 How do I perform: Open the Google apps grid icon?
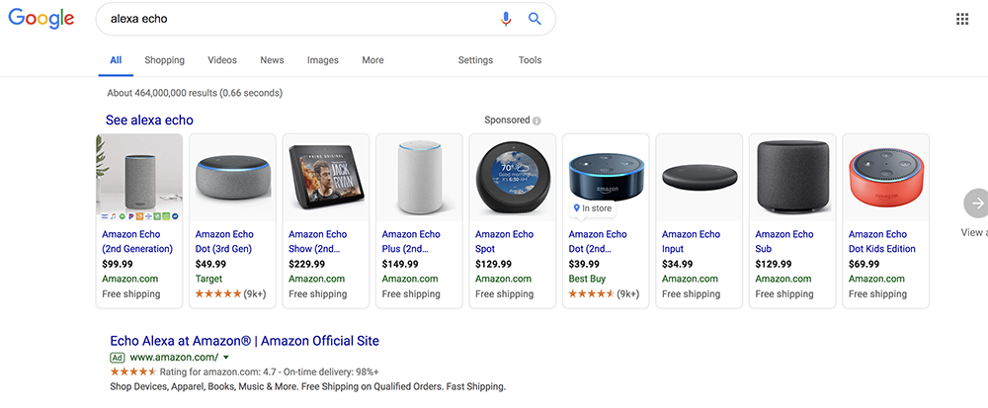962,19
